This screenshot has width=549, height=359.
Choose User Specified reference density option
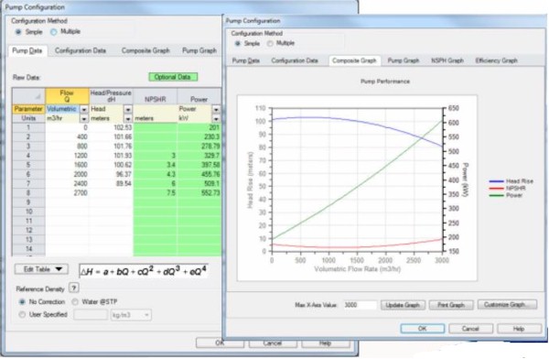coord(22,314)
